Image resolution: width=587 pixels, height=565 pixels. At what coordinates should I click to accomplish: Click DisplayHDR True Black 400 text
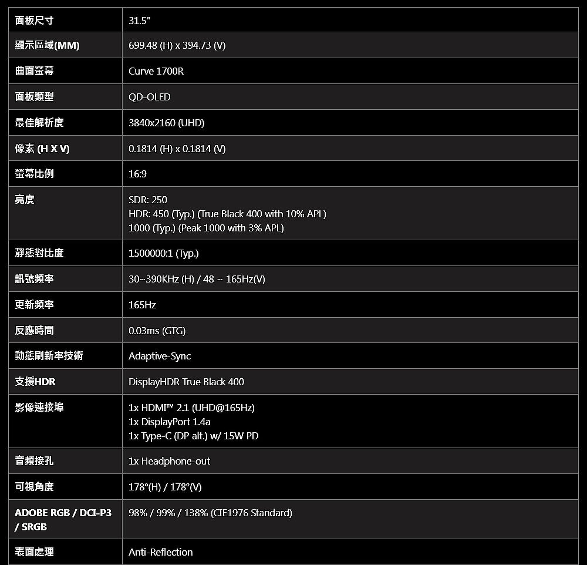tap(186, 382)
